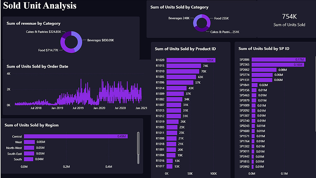This screenshot has width=316, height=178.
Task: Click the R1001 product label
Action: pyautogui.click(x=160, y=150)
